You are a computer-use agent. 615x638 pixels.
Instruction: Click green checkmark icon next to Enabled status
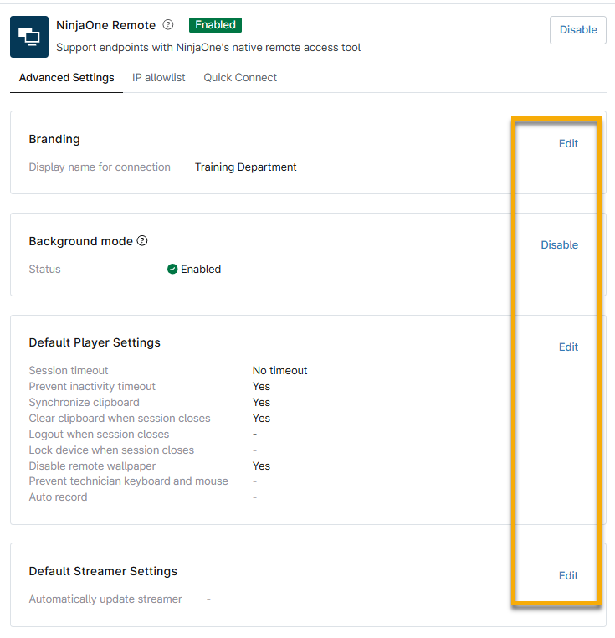[172, 270]
